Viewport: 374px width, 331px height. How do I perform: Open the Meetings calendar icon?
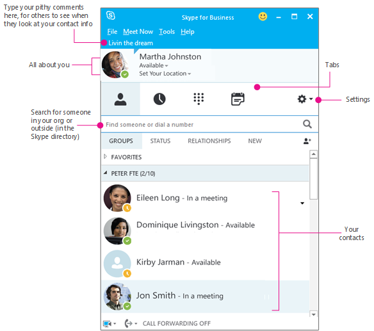pyautogui.click(x=238, y=99)
